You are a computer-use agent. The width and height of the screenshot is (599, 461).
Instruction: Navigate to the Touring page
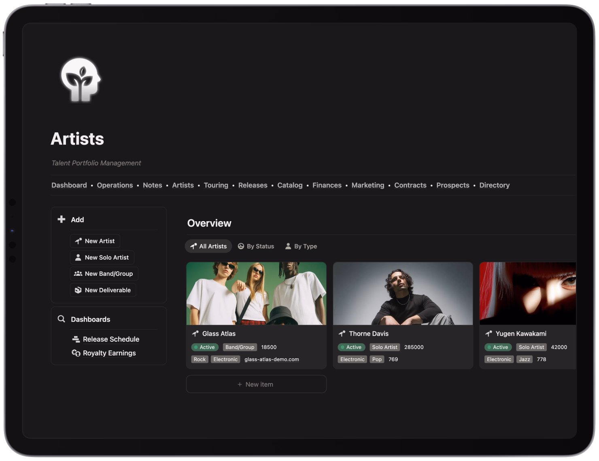[x=216, y=185]
